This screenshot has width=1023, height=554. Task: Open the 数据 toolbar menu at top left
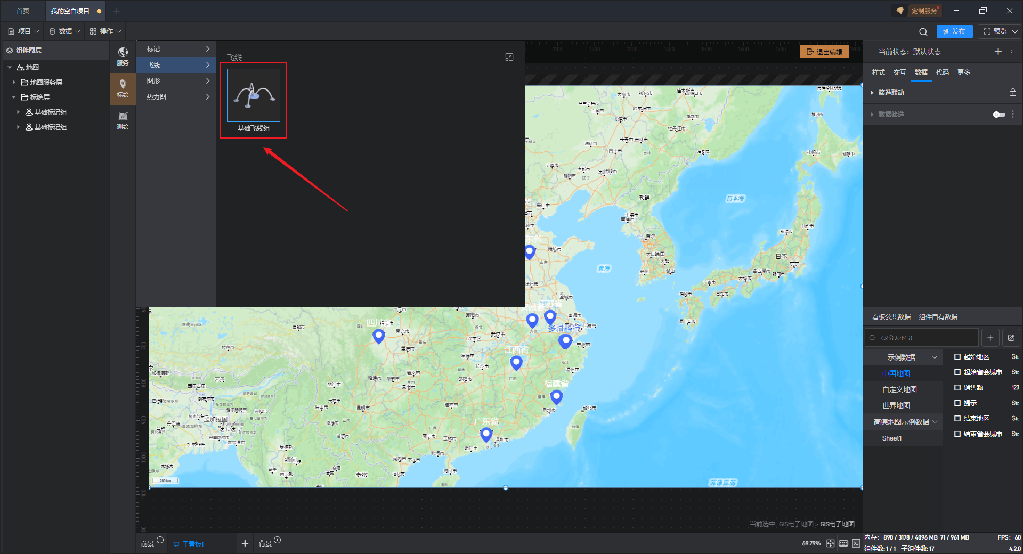point(64,31)
